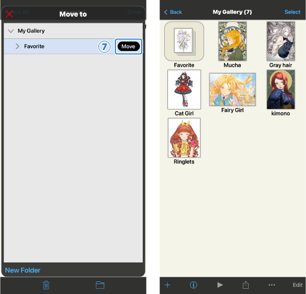Click the Move button
306x294 pixels.
(x=129, y=46)
